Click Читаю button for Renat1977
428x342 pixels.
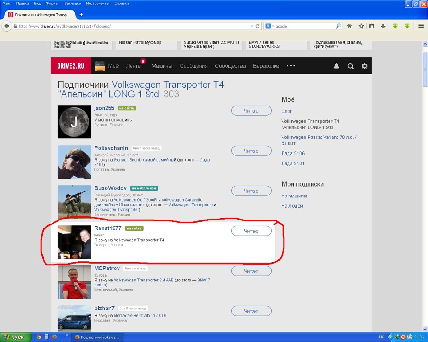click(x=251, y=231)
